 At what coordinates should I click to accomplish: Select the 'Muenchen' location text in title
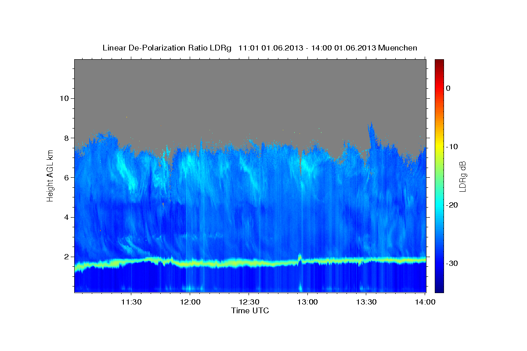tap(398, 48)
